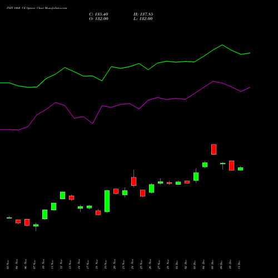
Task: Click the open value O: 132.00
Action: (98, 19)
